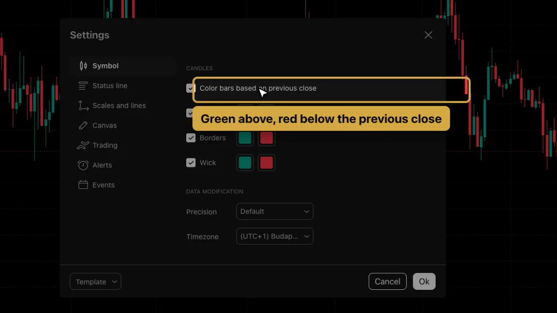Open the Events settings tab

123,185
